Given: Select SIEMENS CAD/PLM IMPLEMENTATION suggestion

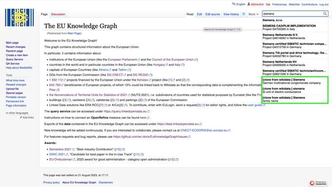Looking at the screenshot, I should [x=295, y=27].
